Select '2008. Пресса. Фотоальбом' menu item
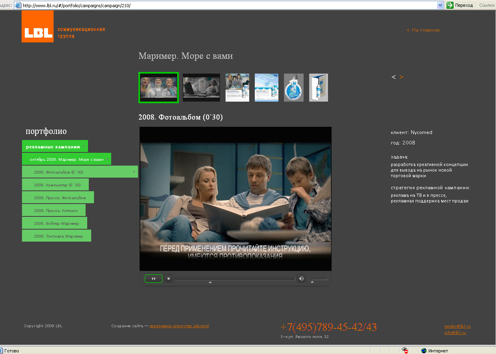 coord(58,198)
